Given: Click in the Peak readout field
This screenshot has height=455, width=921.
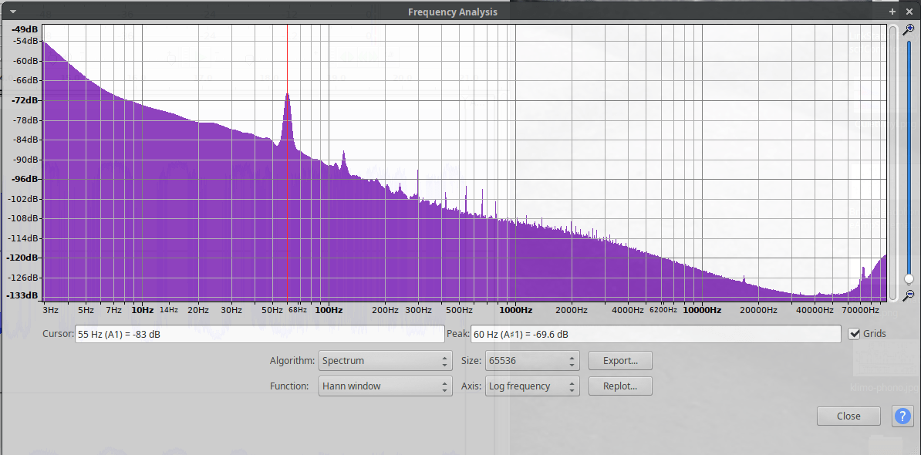Looking at the screenshot, I should coord(656,335).
